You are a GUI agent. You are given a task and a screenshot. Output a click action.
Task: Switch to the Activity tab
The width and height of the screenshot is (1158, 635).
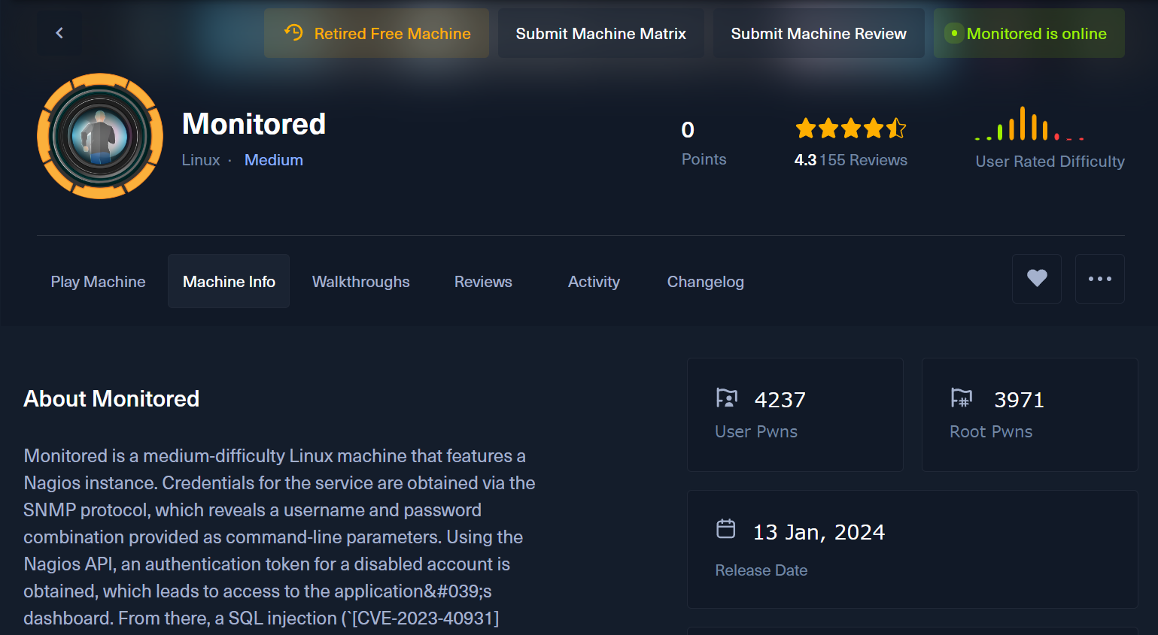click(x=594, y=282)
